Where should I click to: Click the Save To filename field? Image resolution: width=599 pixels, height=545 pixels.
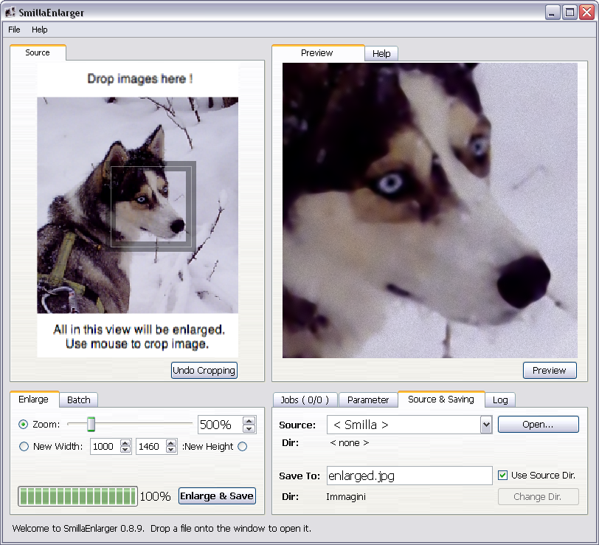pyautogui.click(x=409, y=476)
